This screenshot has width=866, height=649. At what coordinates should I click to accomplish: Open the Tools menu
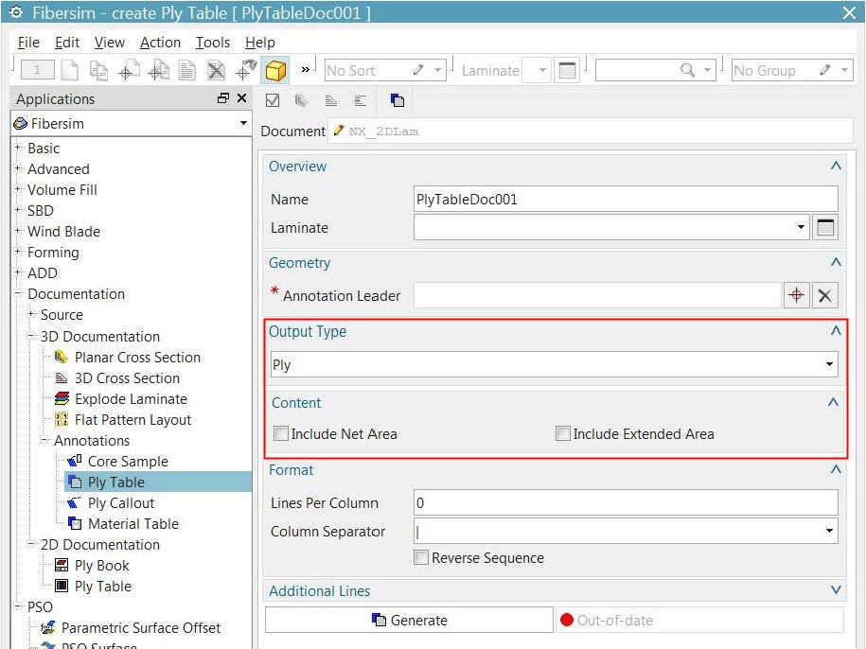coord(212,42)
